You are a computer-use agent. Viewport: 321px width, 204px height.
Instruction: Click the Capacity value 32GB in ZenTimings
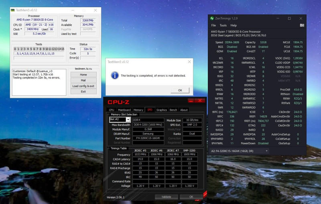pos(263,42)
